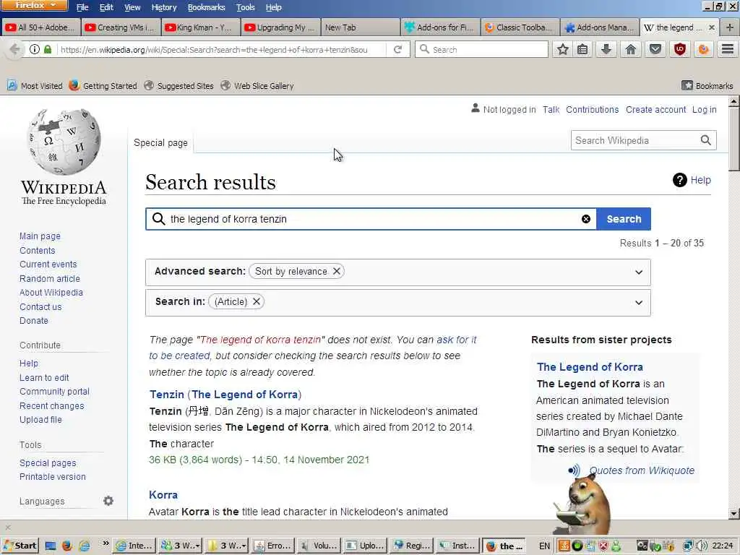The height and width of the screenshot is (555, 740).
Task: Open Tenzin (The Legend of Korra) result
Action: tap(225, 394)
